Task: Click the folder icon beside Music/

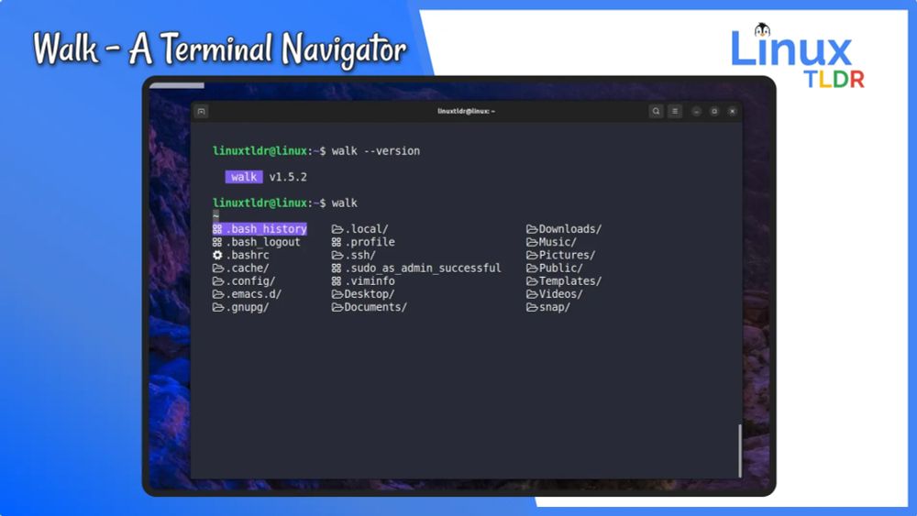Action: pos(532,242)
